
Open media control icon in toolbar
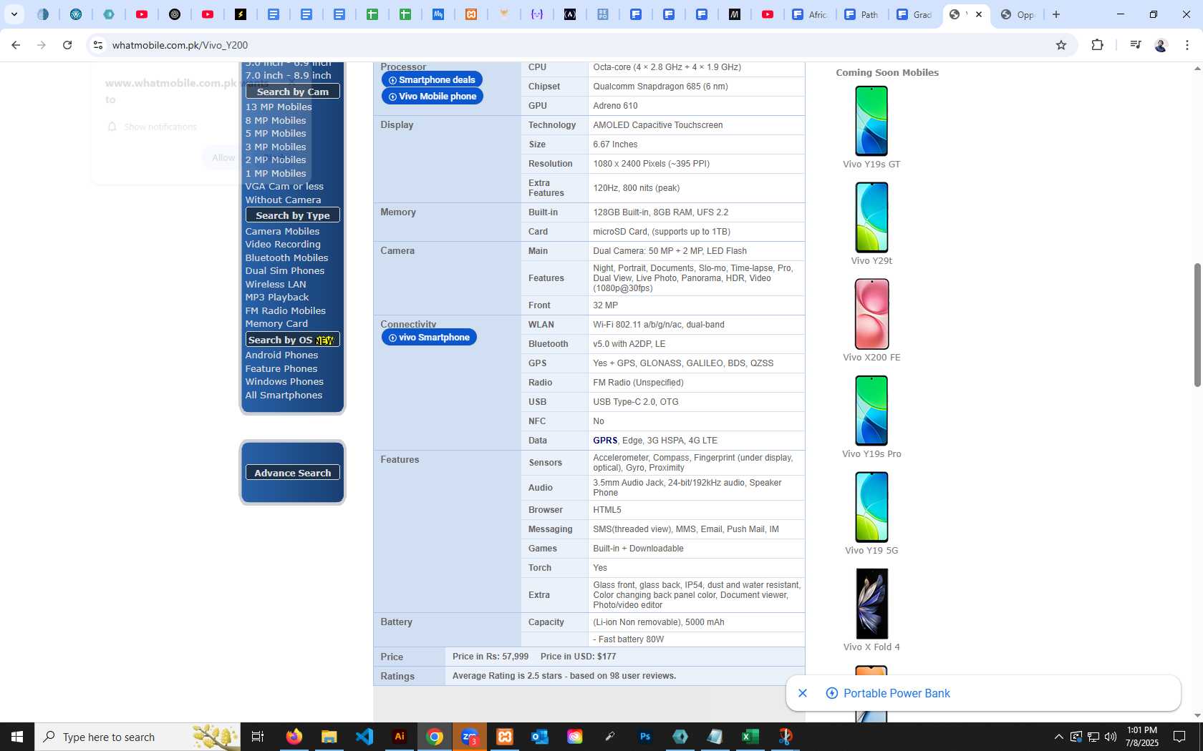click(1135, 45)
